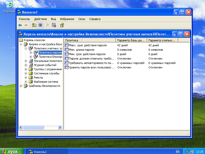
Task: Expand the Шаблоны безопасности node
Action: [21, 86]
